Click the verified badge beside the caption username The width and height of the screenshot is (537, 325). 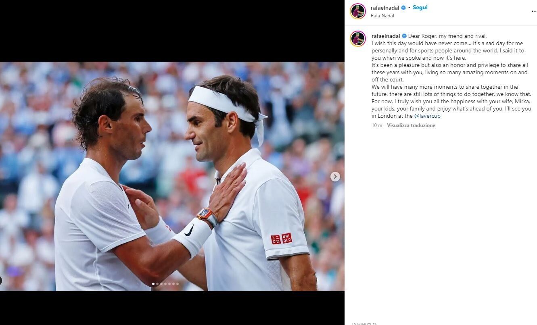click(x=404, y=36)
